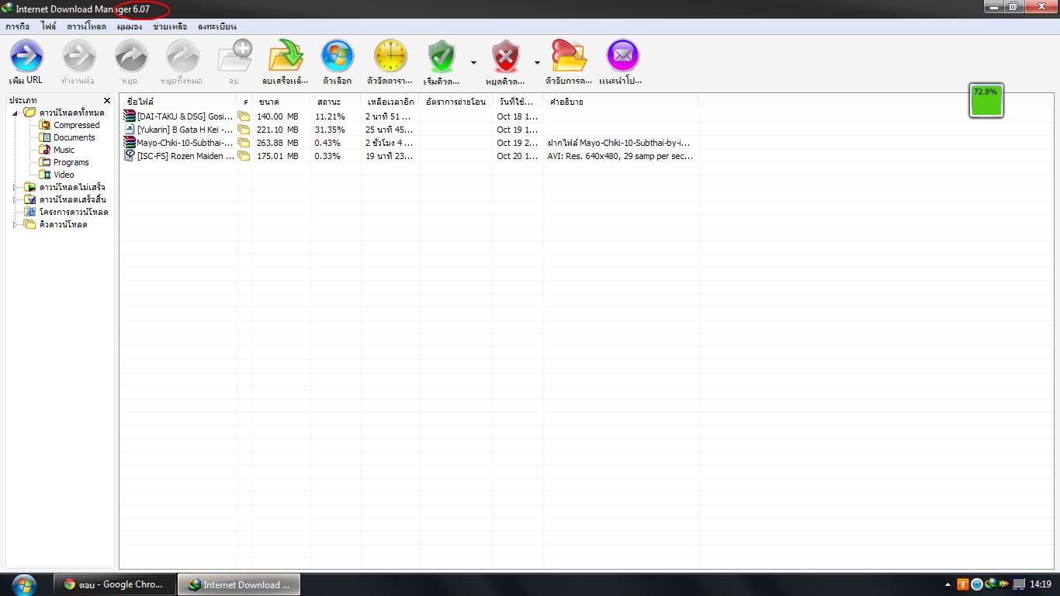Image resolution: width=1060 pixels, height=596 pixels.
Task: Click the green shield Start Queue icon
Action: point(442,57)
